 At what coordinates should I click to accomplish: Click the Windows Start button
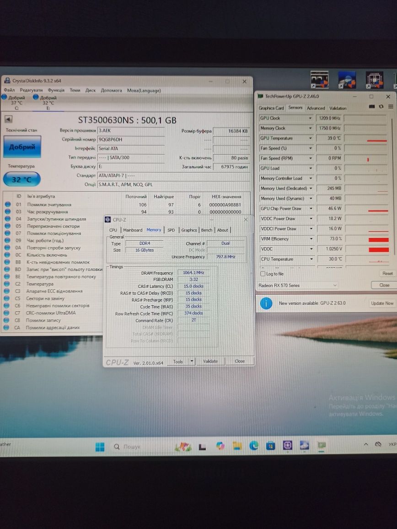pos(100,447)
